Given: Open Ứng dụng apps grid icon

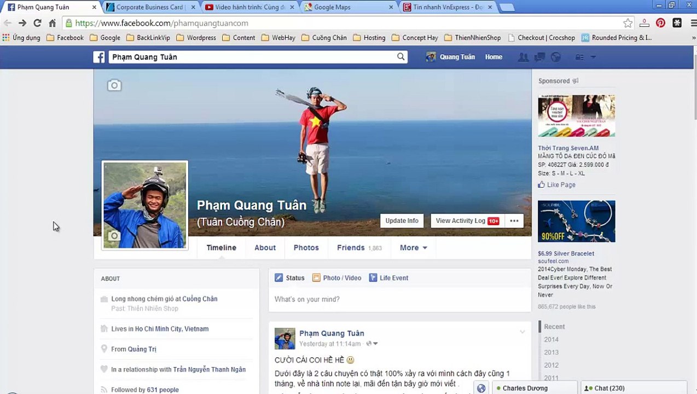Looking at the screenshot, I should (x=6, y=38).
